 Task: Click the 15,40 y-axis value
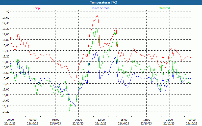click(x=6, y=78)
